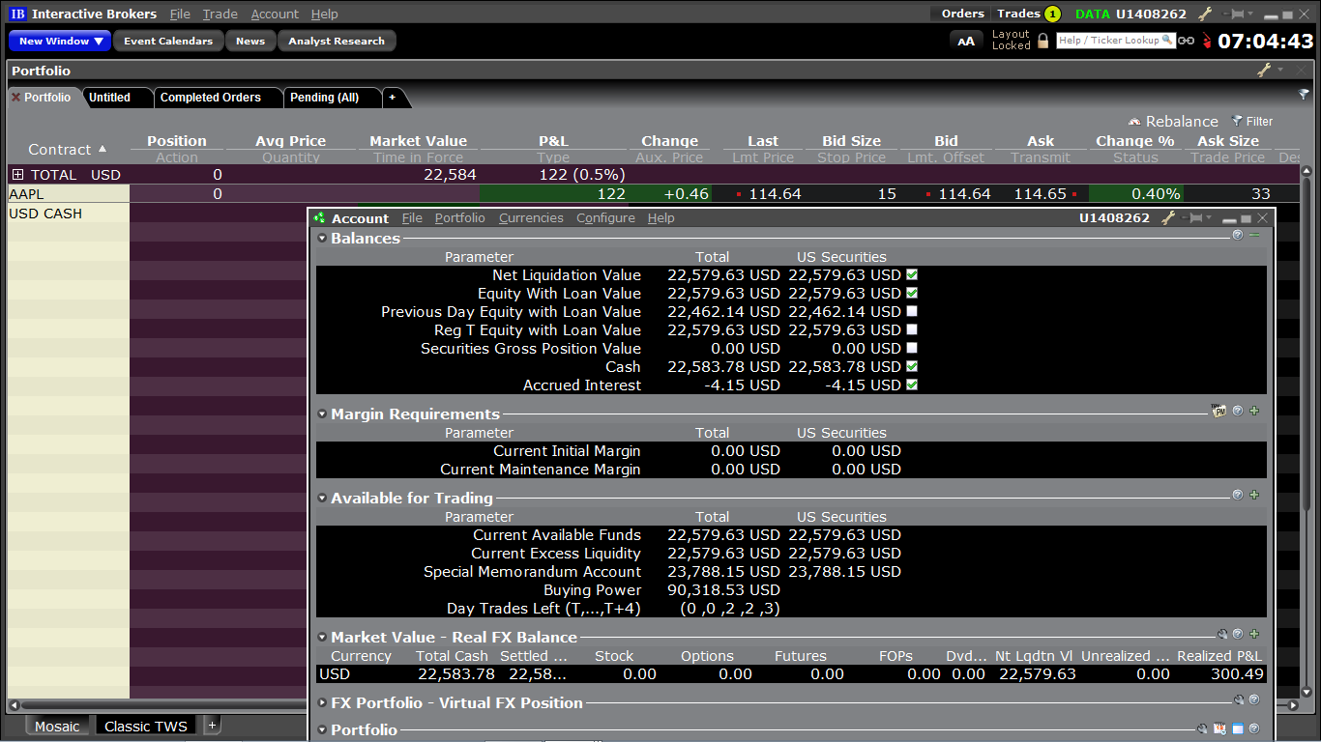Collapse the Margin Requirements section
The image size is (1321, 742).
click(323, 414)
